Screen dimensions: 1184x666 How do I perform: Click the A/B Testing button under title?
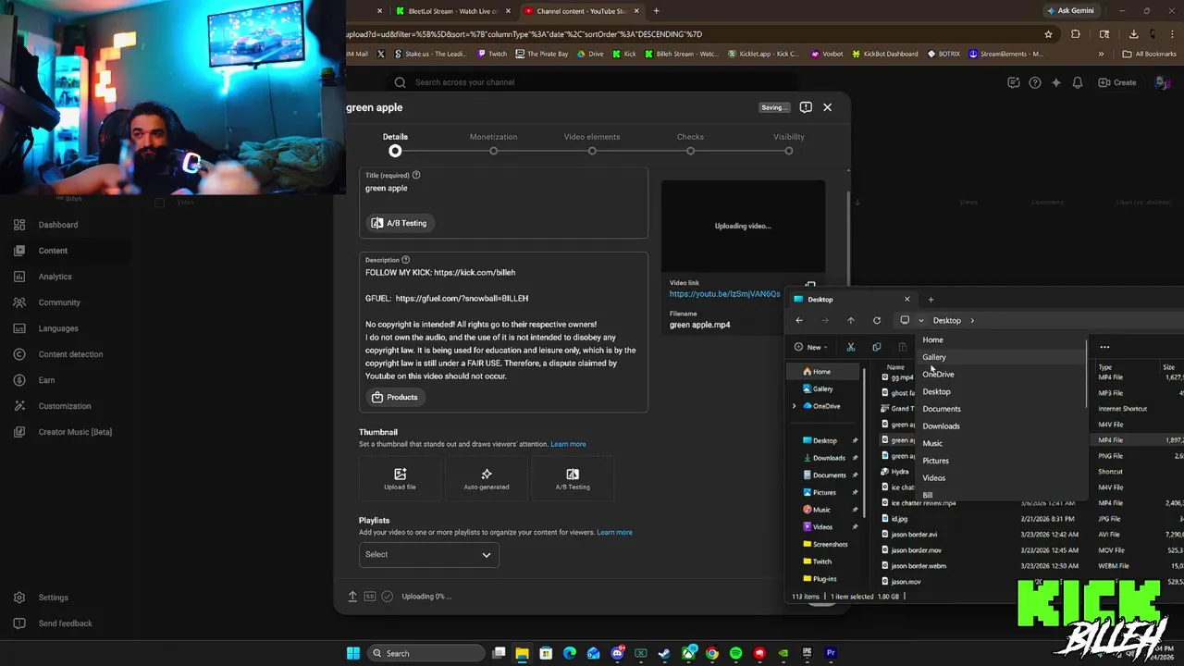(x=400, y=223)
